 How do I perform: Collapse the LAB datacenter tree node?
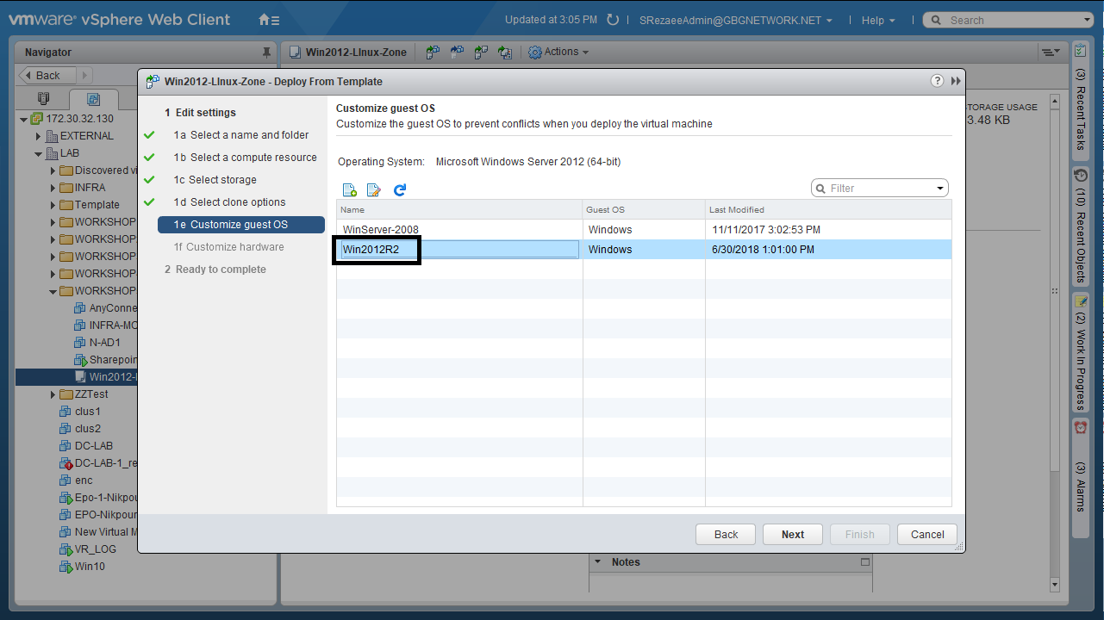[x=39, y=153]
